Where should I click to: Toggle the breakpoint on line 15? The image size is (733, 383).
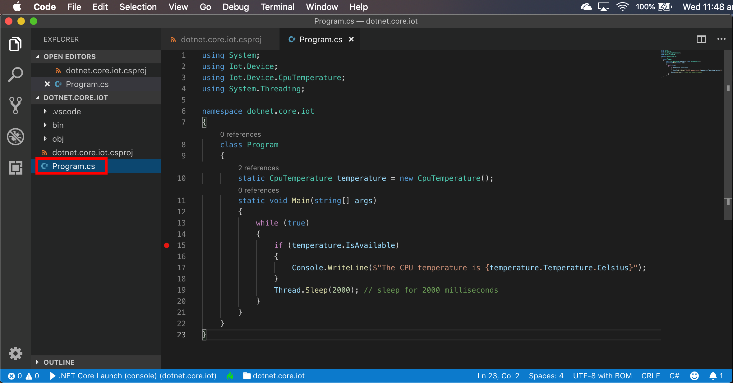167,245
